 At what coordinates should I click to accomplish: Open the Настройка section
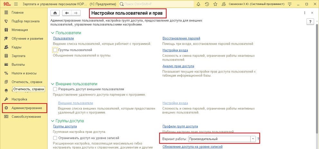pos(19,99)
